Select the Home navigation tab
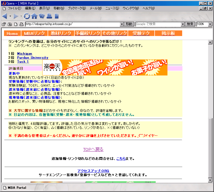 point(12,33)
